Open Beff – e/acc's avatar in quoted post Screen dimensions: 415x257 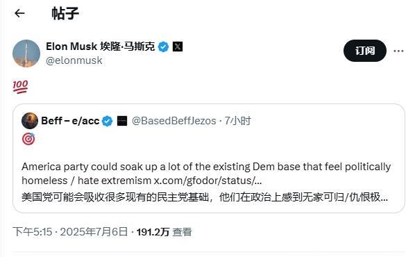tap(30, 121)
